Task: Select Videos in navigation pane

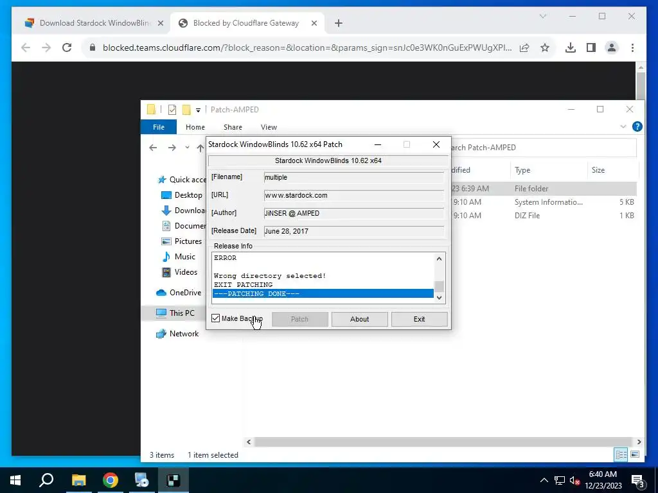Action: [x=180, y=272]
